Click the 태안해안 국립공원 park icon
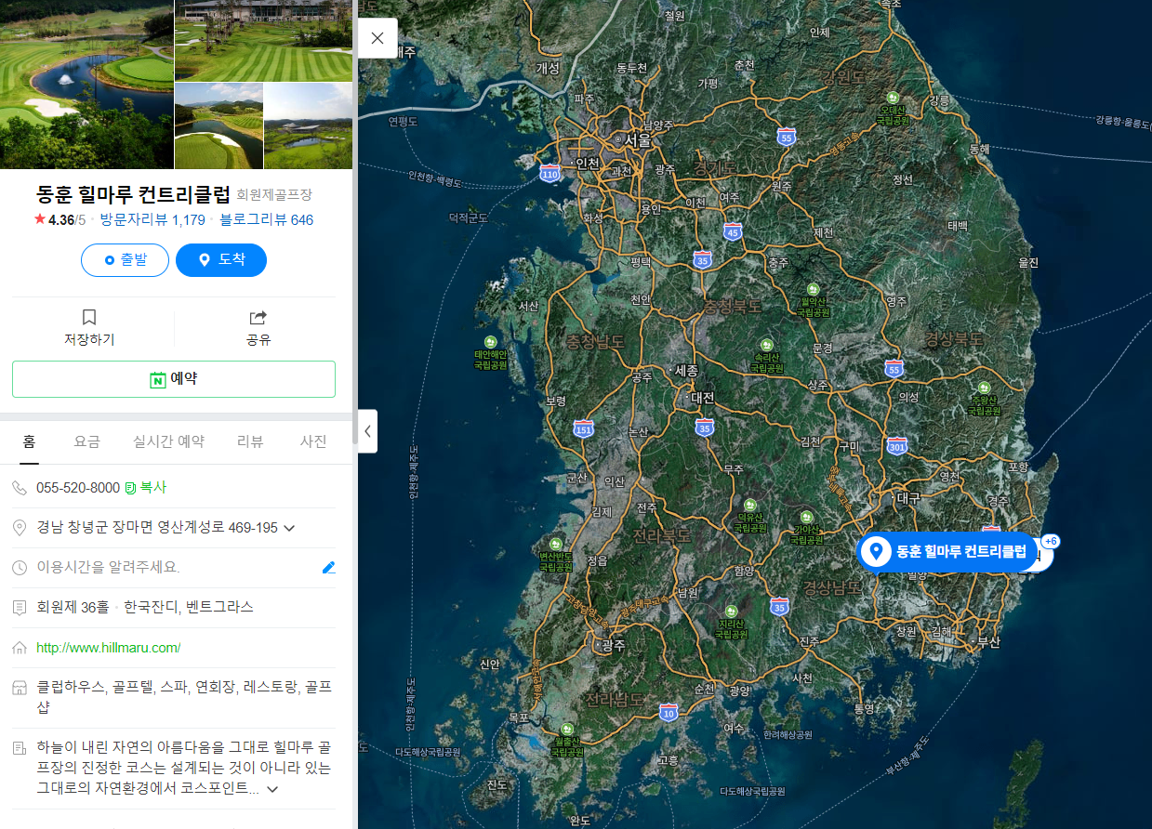 point(490,342)
